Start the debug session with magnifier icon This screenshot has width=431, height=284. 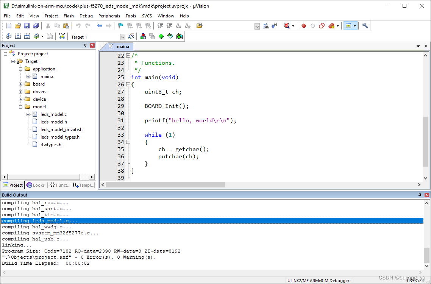click(x=287, y=26)
